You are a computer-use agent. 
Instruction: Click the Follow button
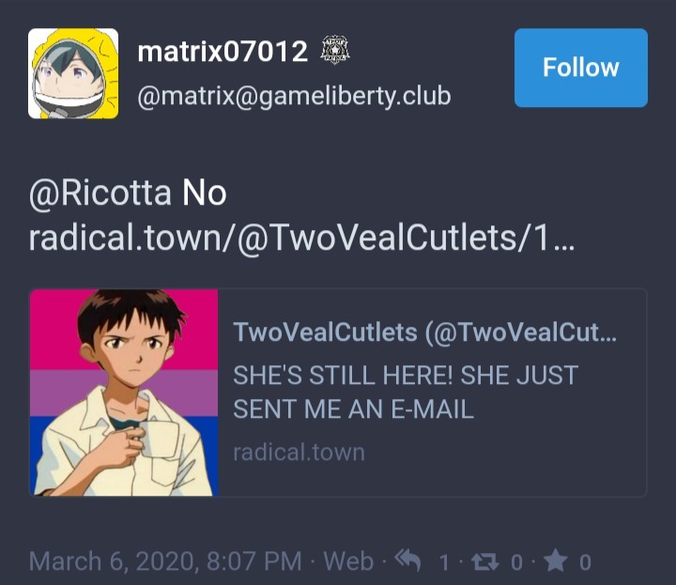tap(581, 68)
